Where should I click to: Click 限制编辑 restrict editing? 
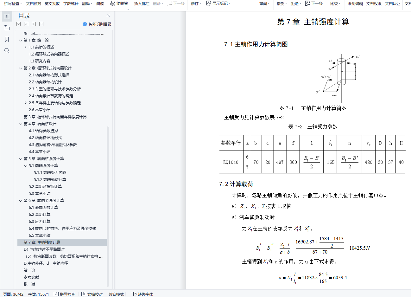pyautogui.click(x=355, y=3)
